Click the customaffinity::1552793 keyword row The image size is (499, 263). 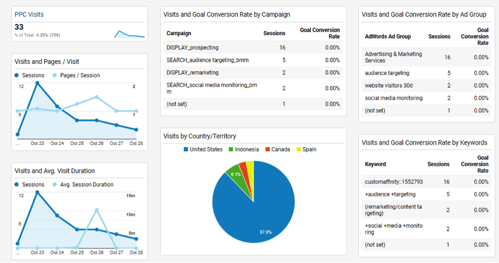click(426, 182)
